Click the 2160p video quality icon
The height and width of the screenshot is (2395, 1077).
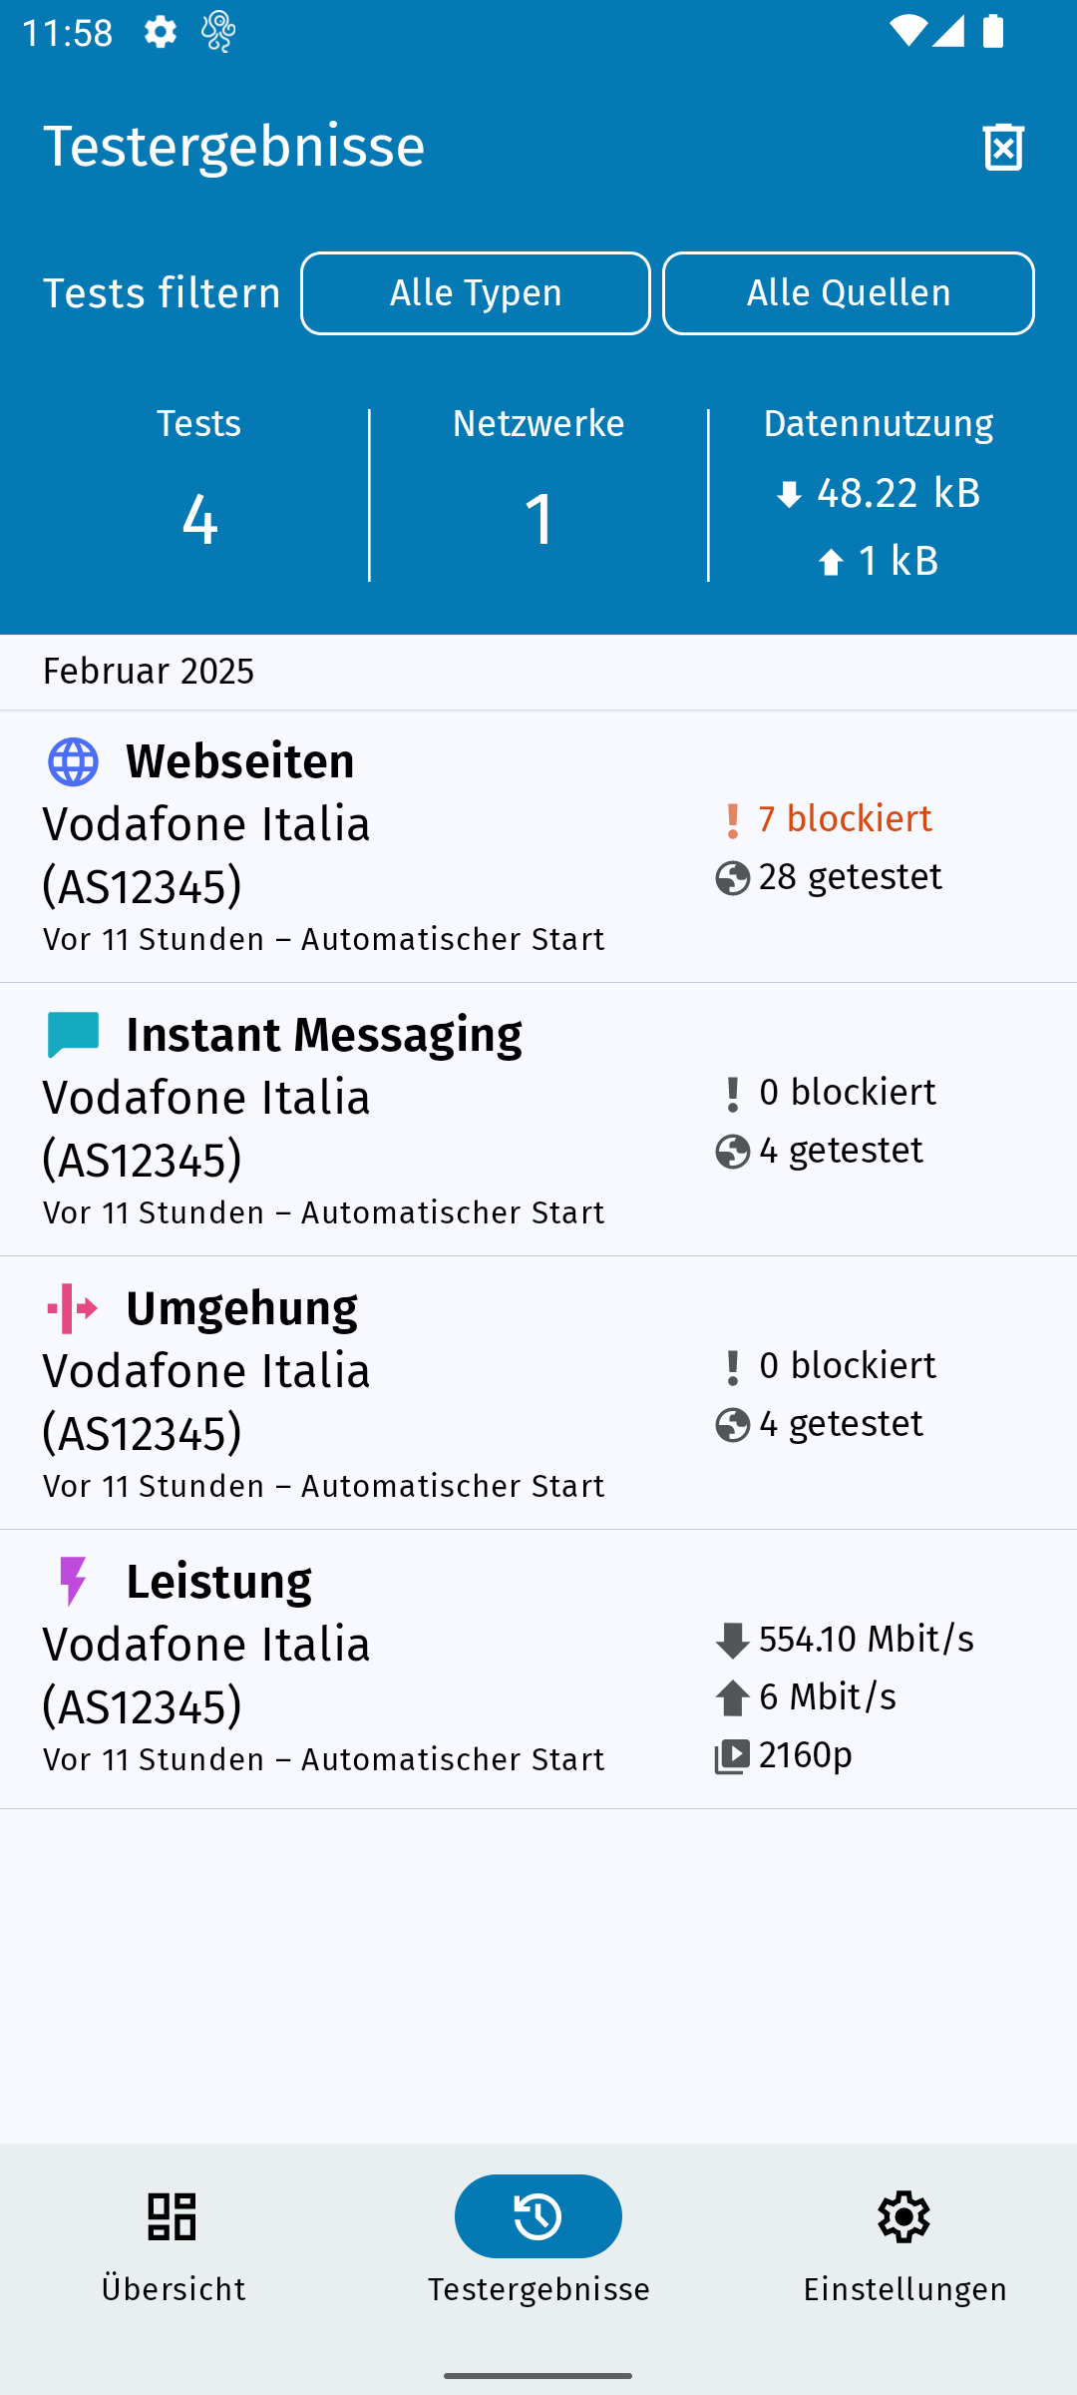pos(733,1756)
